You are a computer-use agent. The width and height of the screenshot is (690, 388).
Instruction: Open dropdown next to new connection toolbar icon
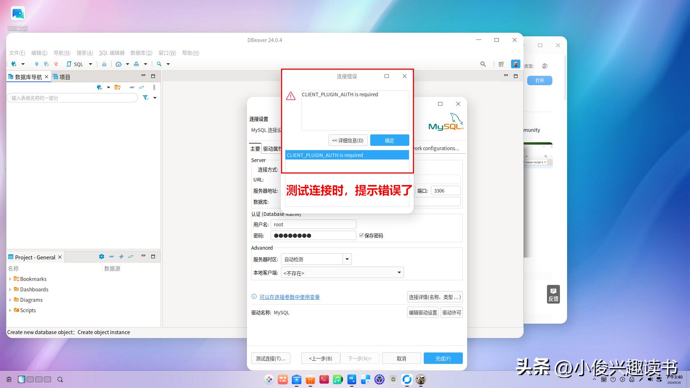pyautogui.click(x=23, y=64)
